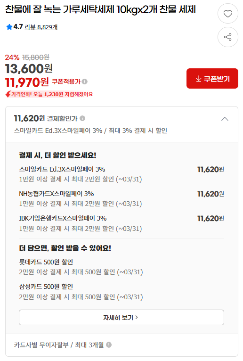Click the 11,970원 coupon price

point(27,82)
